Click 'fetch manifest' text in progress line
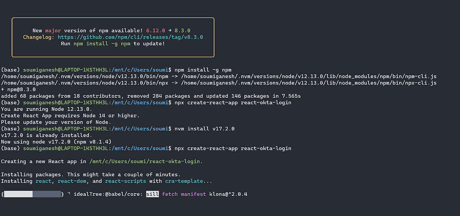 coord(184,194)
